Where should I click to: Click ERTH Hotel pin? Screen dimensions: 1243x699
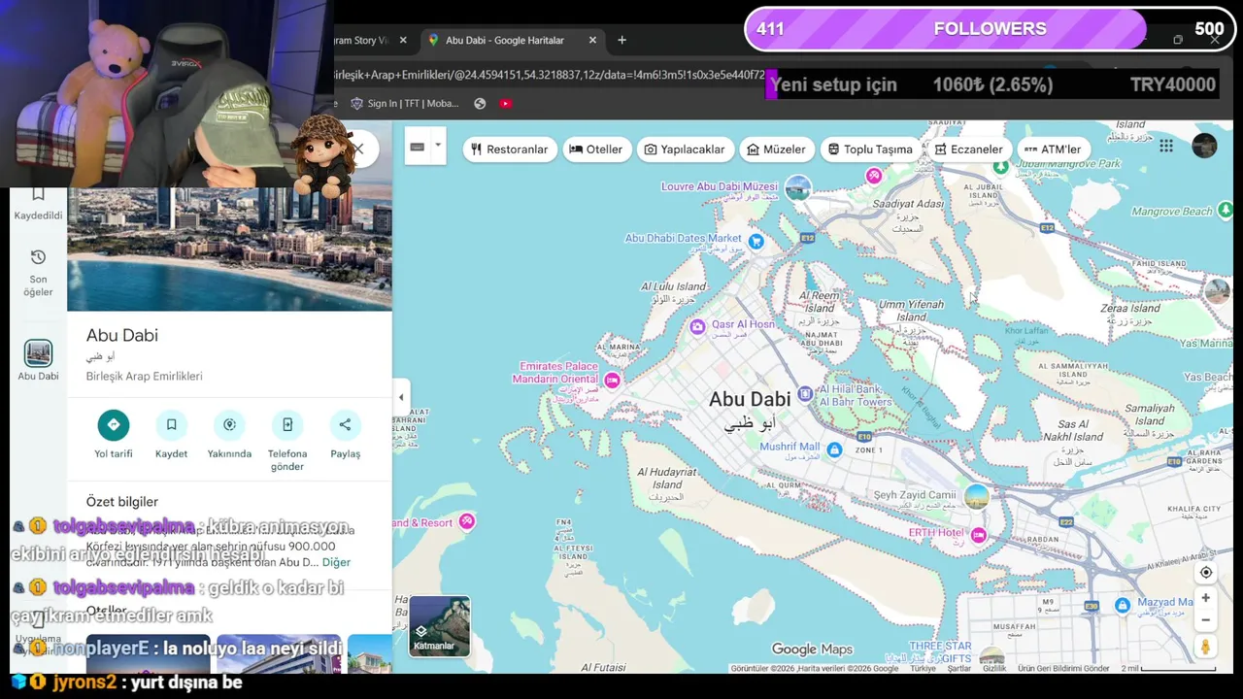979,535
